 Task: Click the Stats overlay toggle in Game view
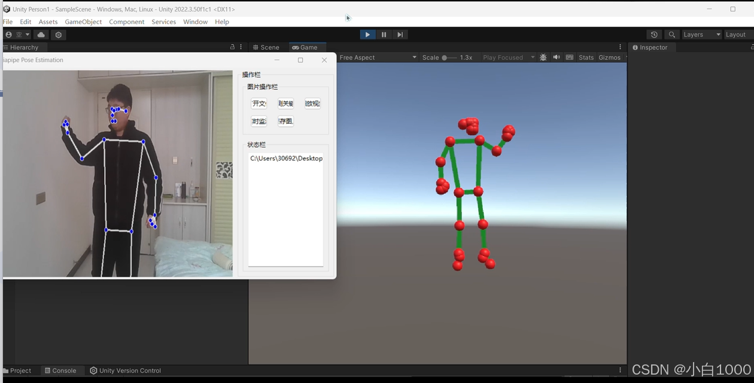click(586, 57)
